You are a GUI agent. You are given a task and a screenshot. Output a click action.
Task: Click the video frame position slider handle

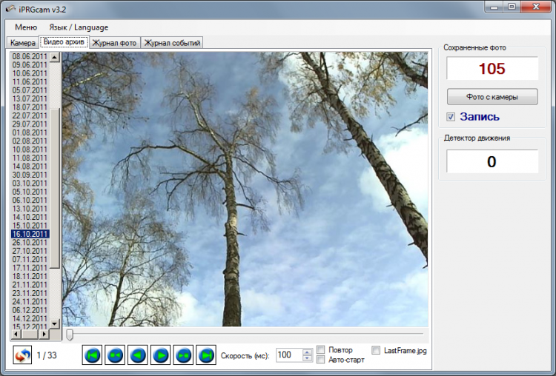coord(70,335)
